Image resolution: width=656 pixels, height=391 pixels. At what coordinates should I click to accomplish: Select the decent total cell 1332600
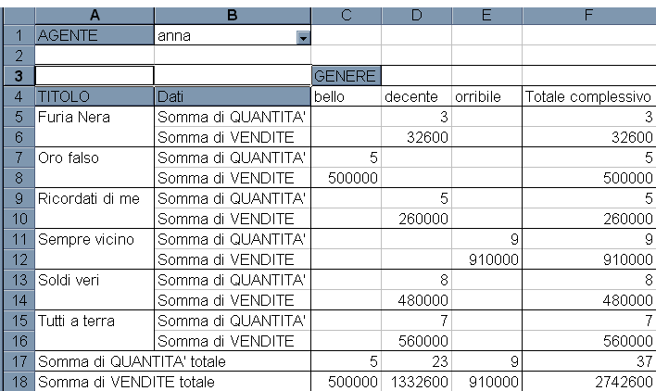417,382
